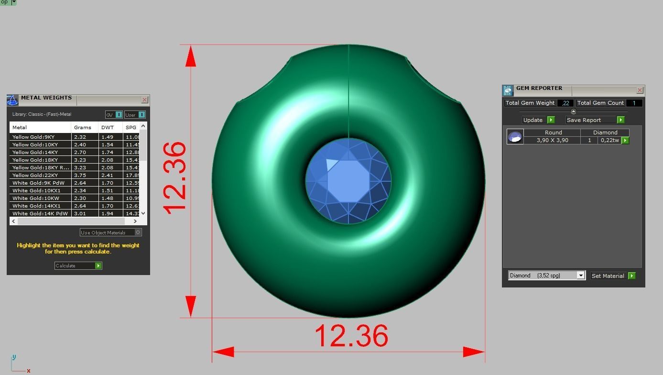Select the White Gold:10KW row
Viewport: 663px width, 375px height.
point(75,199)
